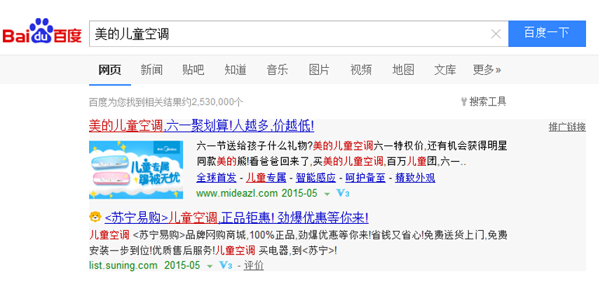Expand the 更多» menu

[487, 70]
